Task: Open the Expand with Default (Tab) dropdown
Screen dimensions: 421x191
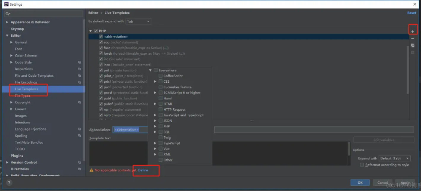Action: (x=394, y=158)
